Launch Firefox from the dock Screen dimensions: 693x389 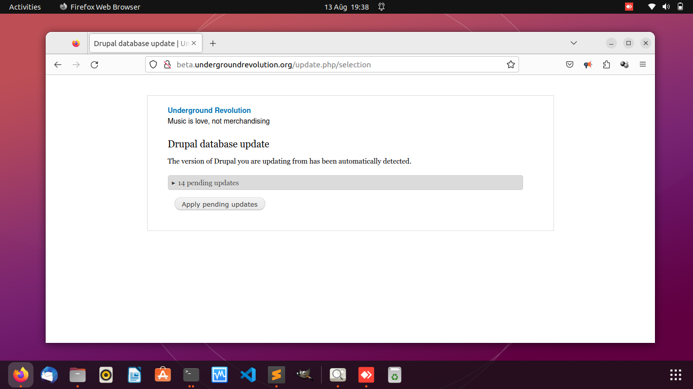click(x=21, y=375)
